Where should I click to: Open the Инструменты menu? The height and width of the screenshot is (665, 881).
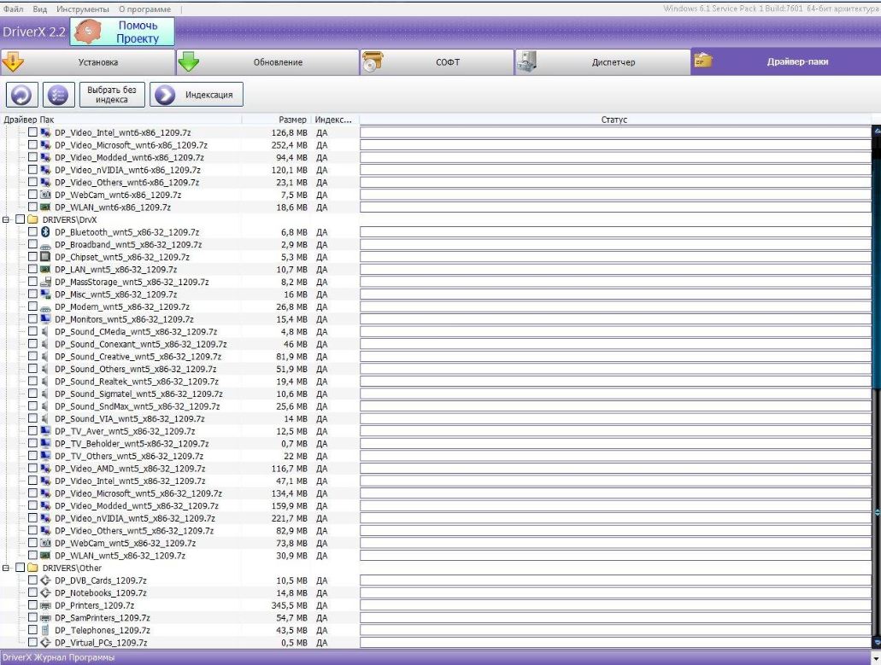[x=83, y=9]
